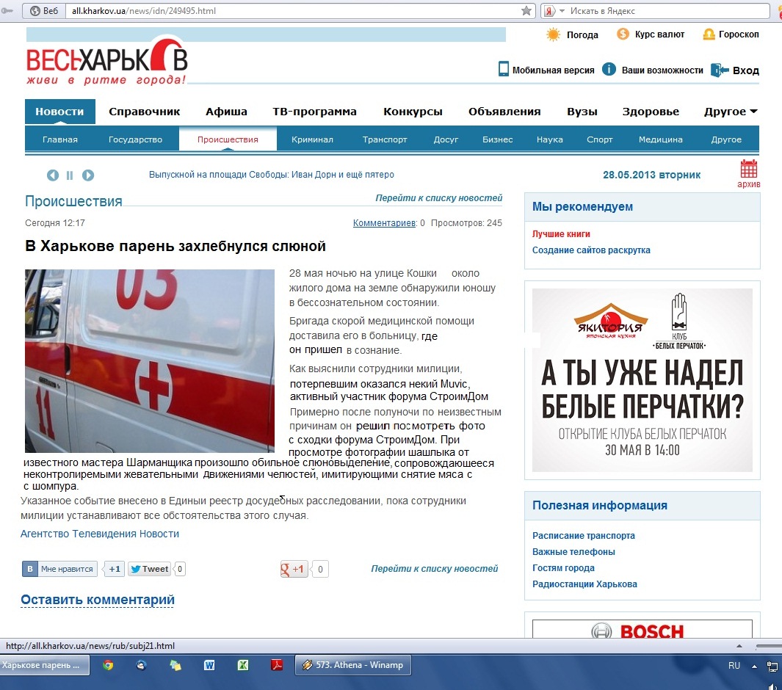Image resolution: width=782 pixels, height=690 pixels.
Task: Open Важные телефоны link
Action: tap(573, 551)
